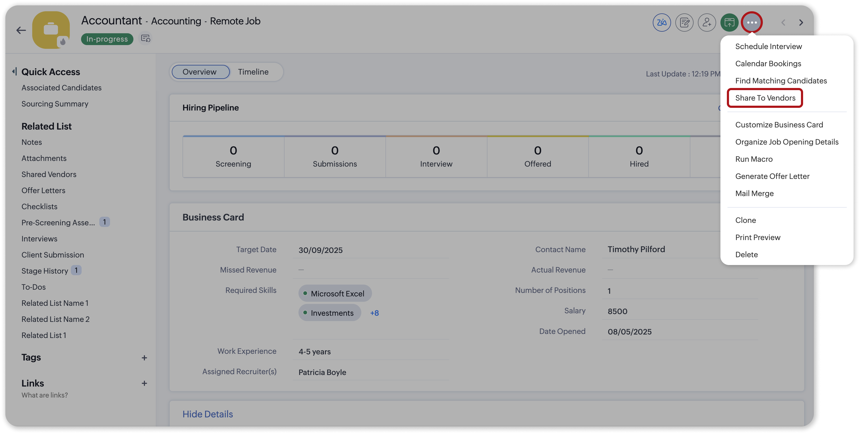Click the Hide Details link
Viewport: 860px width, 434px height.
point(208,414)
